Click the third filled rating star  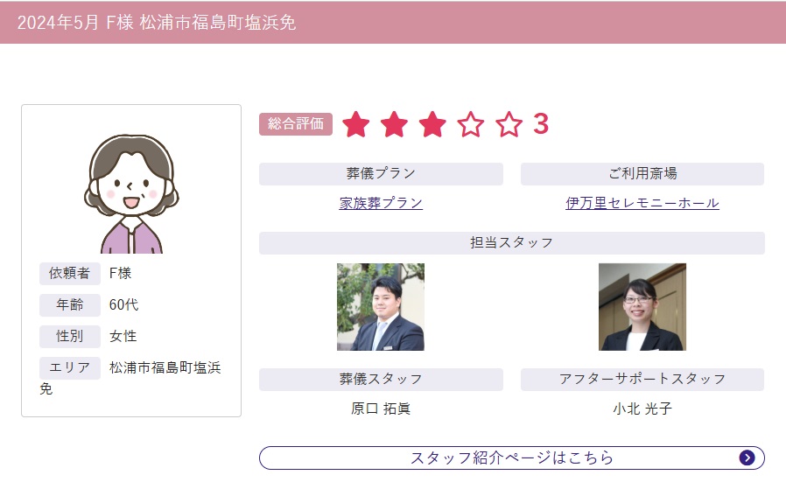tap(432, 124)
